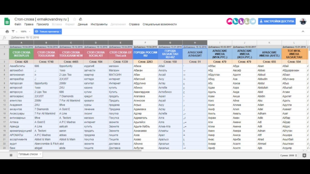Open the Только просмотр dropdown
Viewport: 310px width, 174px height.
point(48,31)
